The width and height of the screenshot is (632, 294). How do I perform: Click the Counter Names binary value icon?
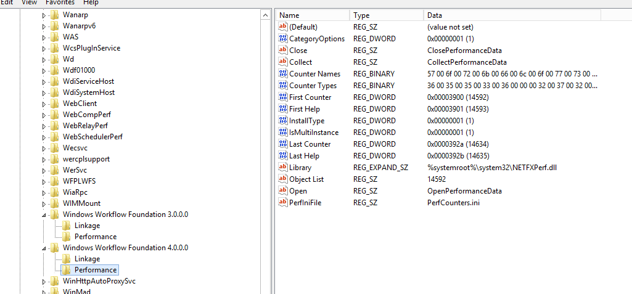[x=283, y=74]
